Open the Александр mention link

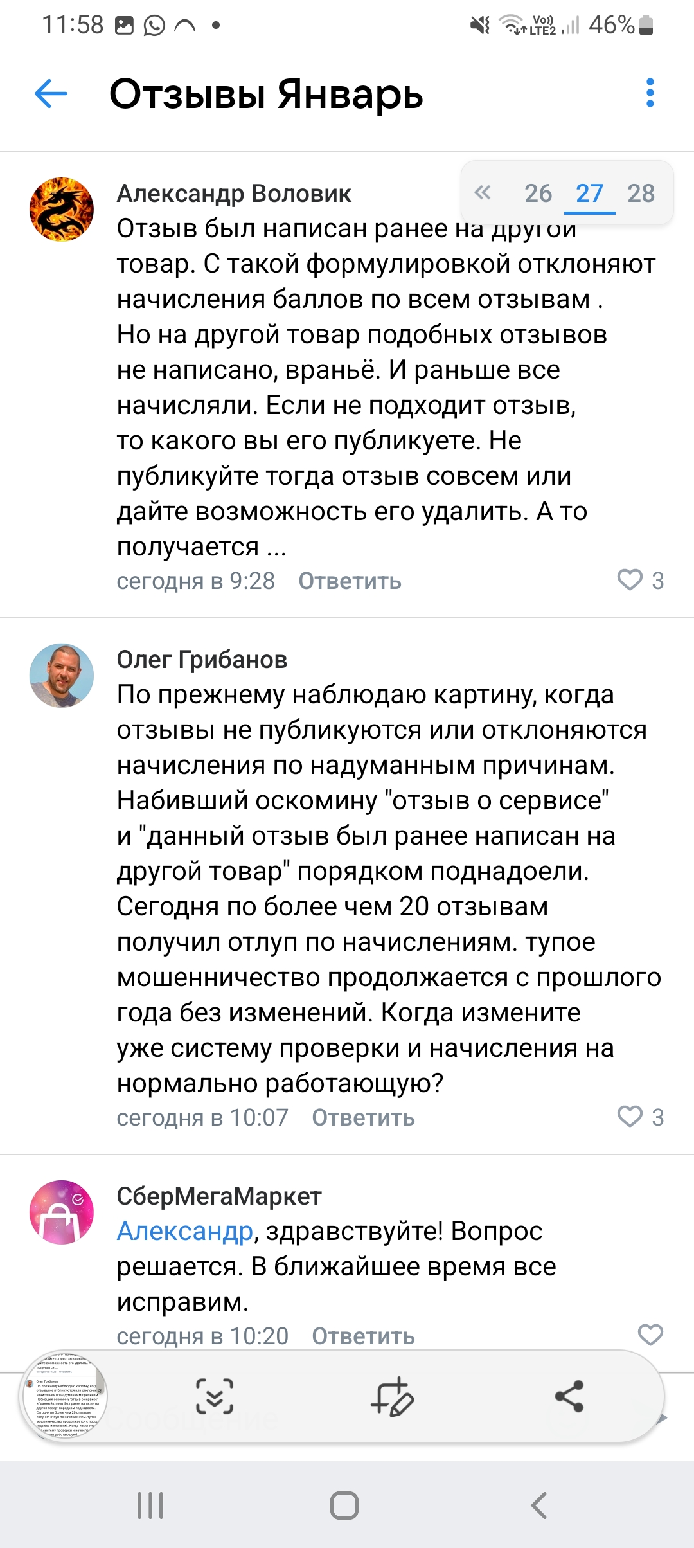[185, 1231]
